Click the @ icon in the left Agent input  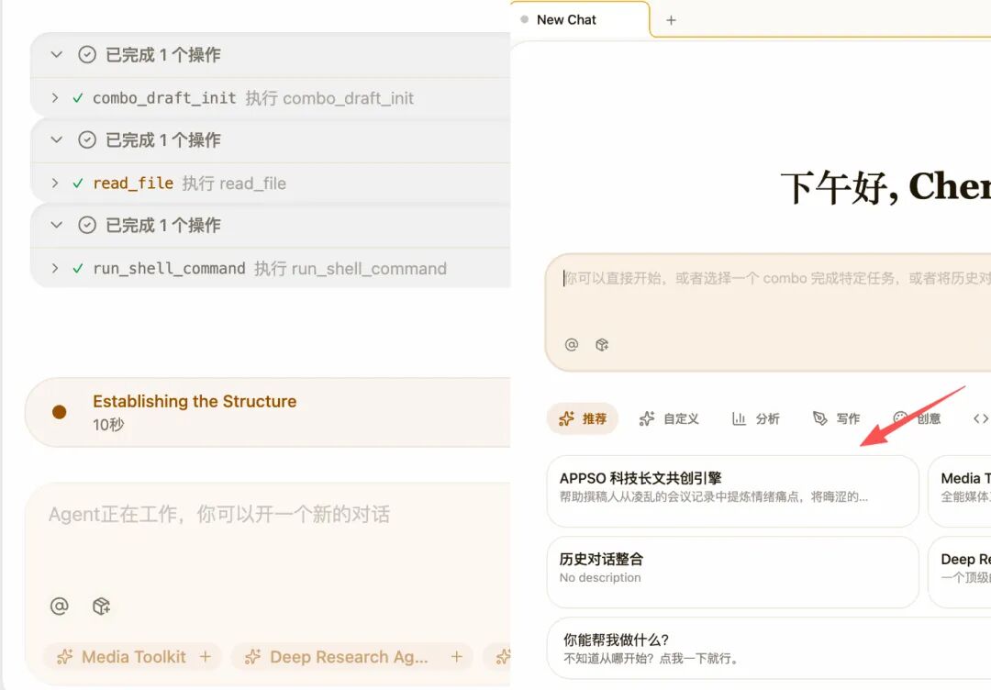pos(59,606)
